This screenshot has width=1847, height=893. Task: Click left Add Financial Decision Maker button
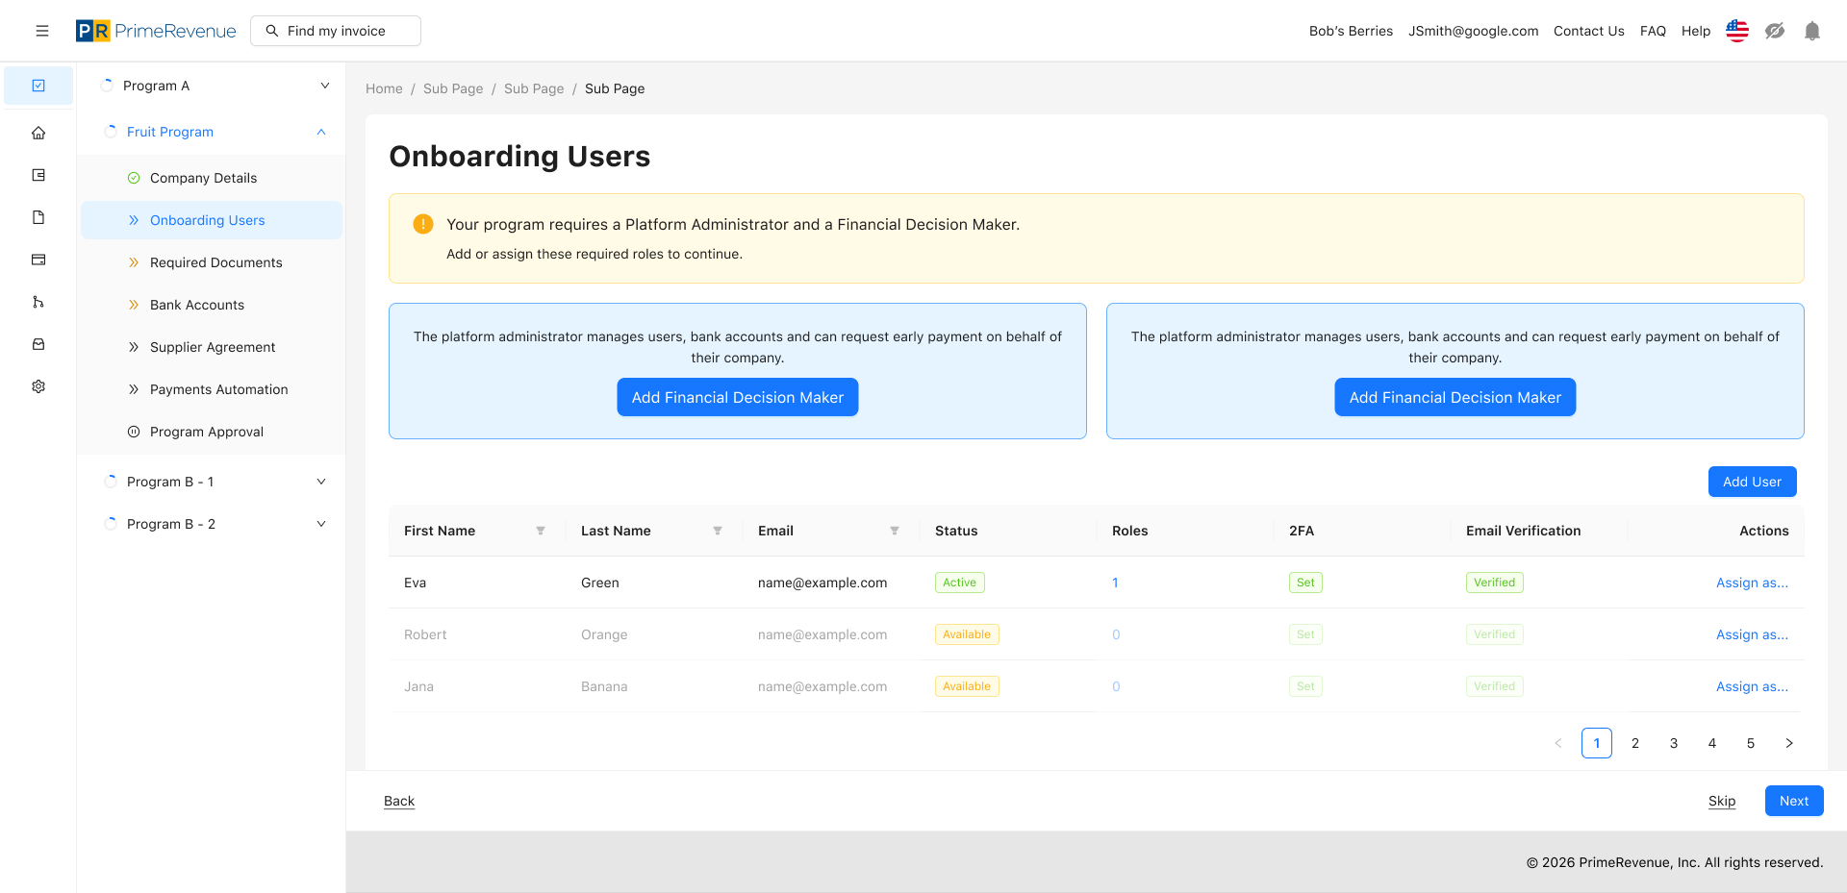pos(738,397)
